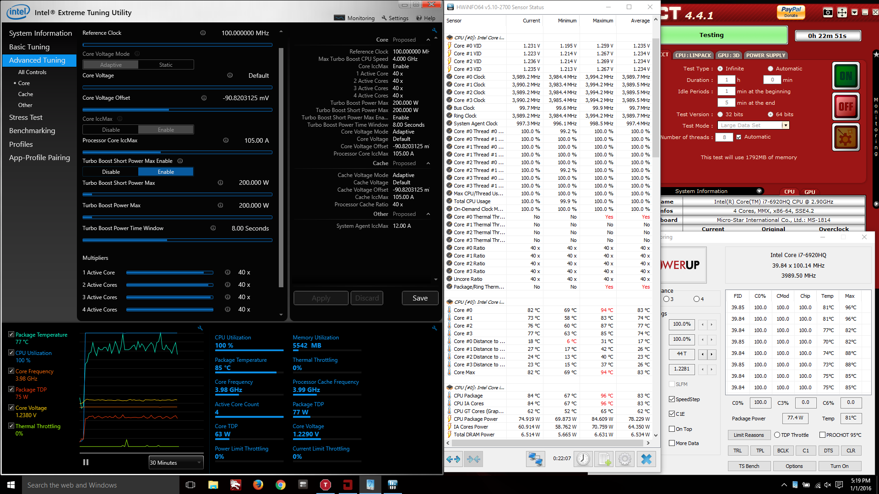Viewport: 879px width, 494px height.
Task: Click the green ON button in OCCT
Action: click(x=846, y=76)
